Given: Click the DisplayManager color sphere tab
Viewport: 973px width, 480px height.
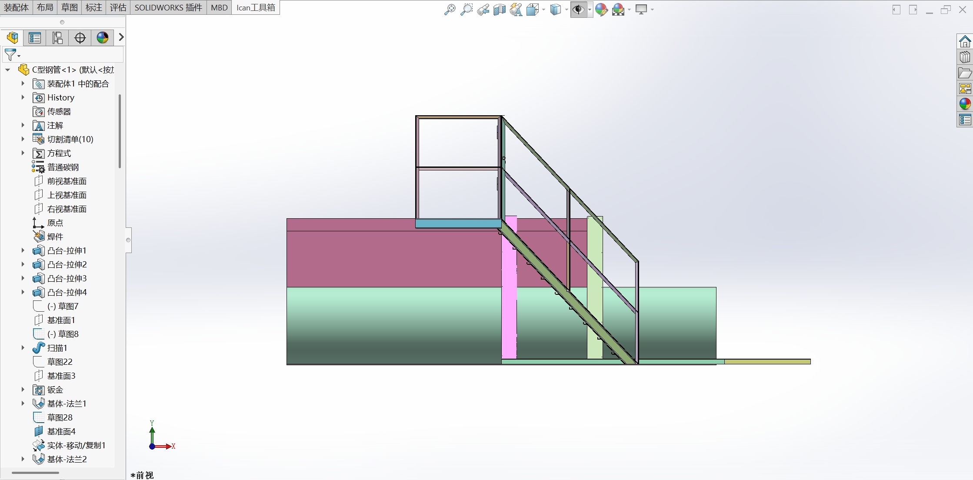Looking at the screenshot, I should click(x=103, y=38).
